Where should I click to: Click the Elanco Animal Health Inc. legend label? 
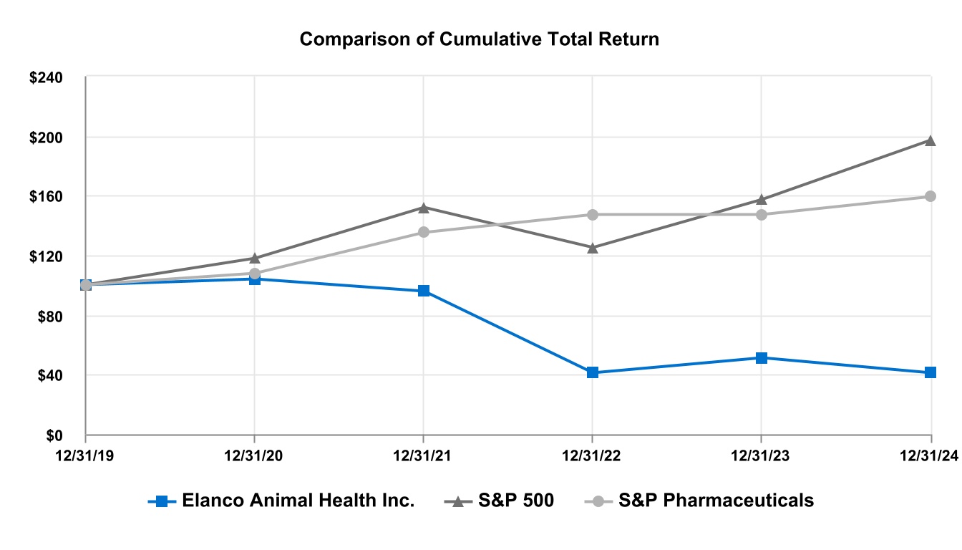298,501
